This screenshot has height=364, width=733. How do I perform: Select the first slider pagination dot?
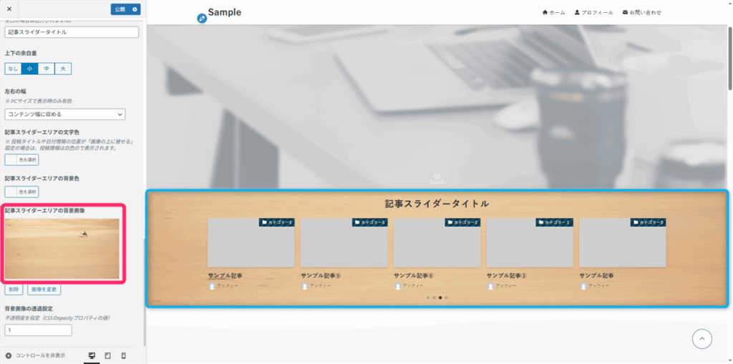point(428,297)
